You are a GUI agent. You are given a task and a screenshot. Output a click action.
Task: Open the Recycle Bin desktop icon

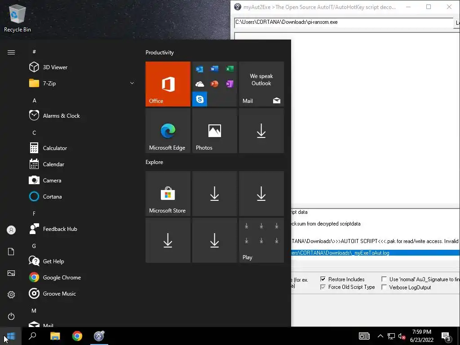(18, 18)
